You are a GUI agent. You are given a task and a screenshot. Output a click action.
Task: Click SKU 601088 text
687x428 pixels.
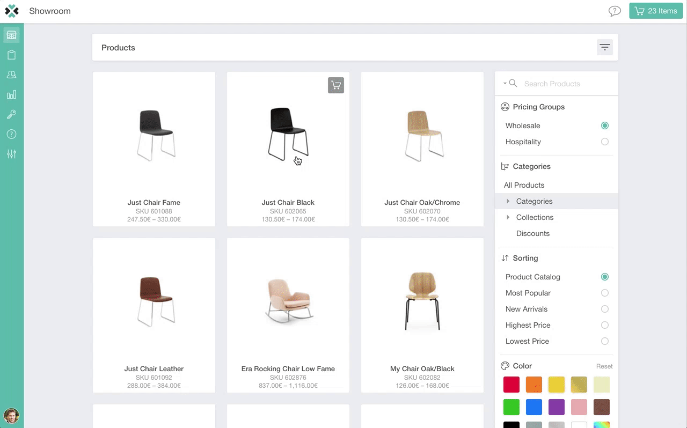[154, 211]
